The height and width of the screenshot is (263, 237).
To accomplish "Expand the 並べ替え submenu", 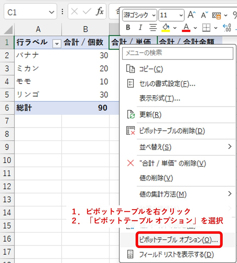I will 230,147.
